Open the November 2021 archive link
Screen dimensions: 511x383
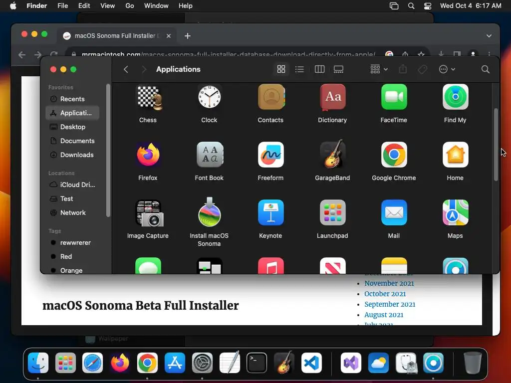(x=389, y=283)
